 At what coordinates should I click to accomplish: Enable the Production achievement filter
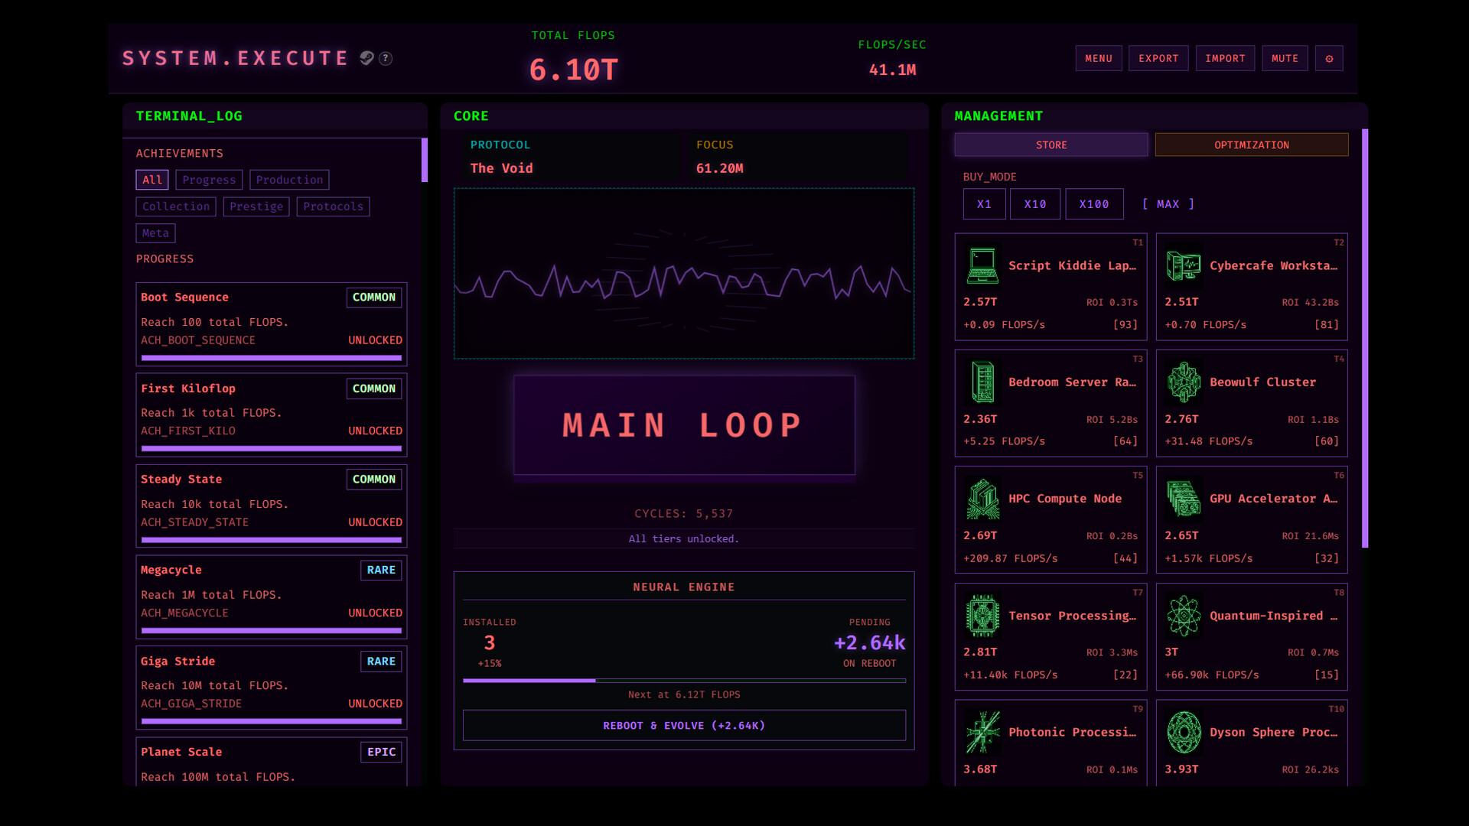(289, 179)
